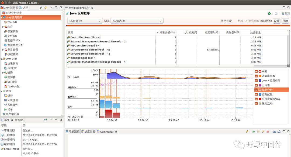Click the green run button in Commands toolbar
Screen dimensions: 291x157
pos(254,132)
